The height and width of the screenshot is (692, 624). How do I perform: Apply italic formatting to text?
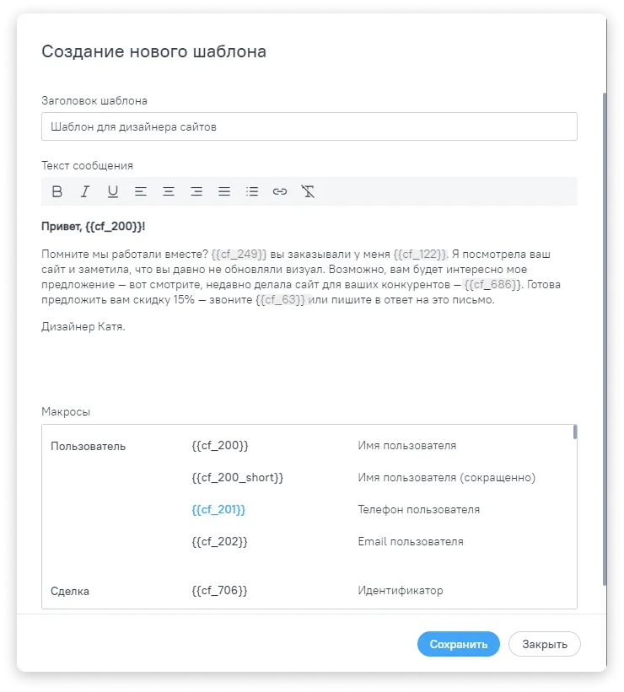pos(85,191)
